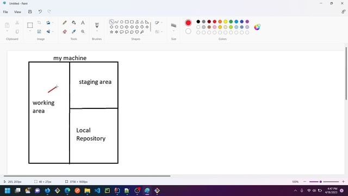The image size is (348, 196).
Task: Click the Undo arrow icon
Action: 40,12
